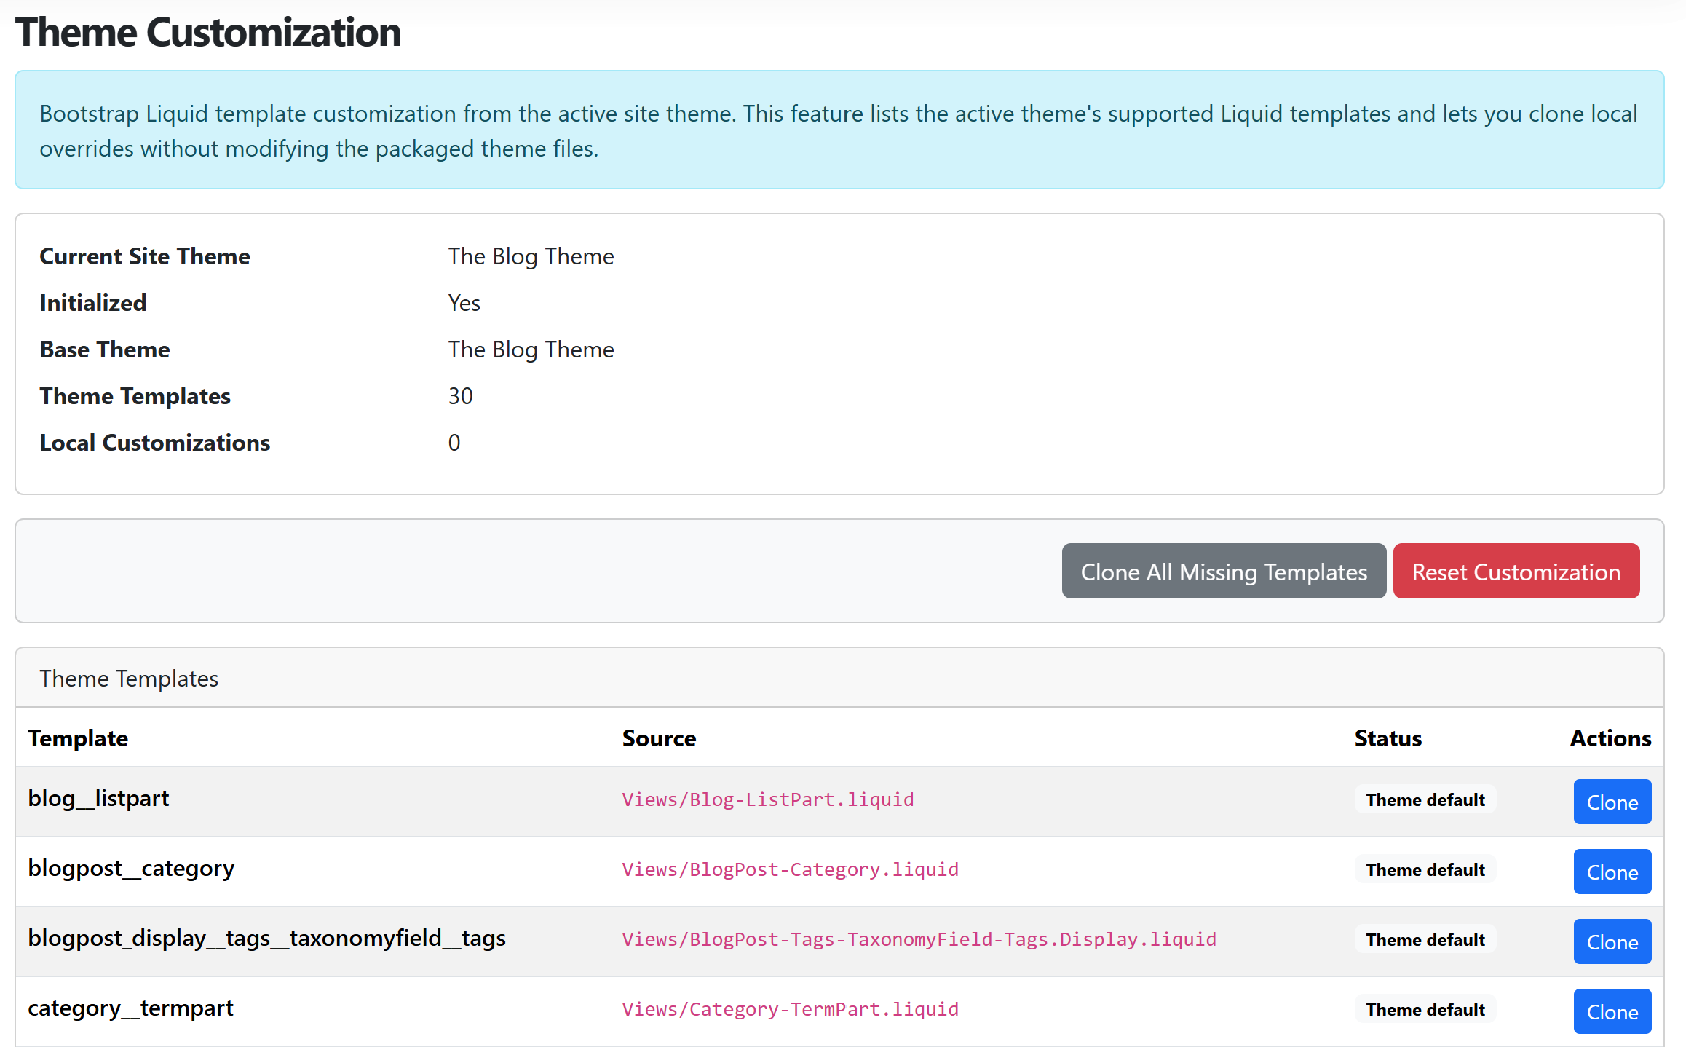Screen dimensions: 1686x1047
Task: Click the Local Customizations value 0
Action: tap(454, 443)
